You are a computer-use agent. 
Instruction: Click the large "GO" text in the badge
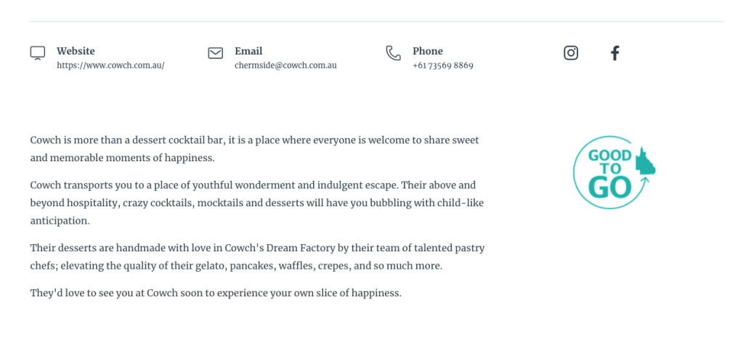point(608,187)
